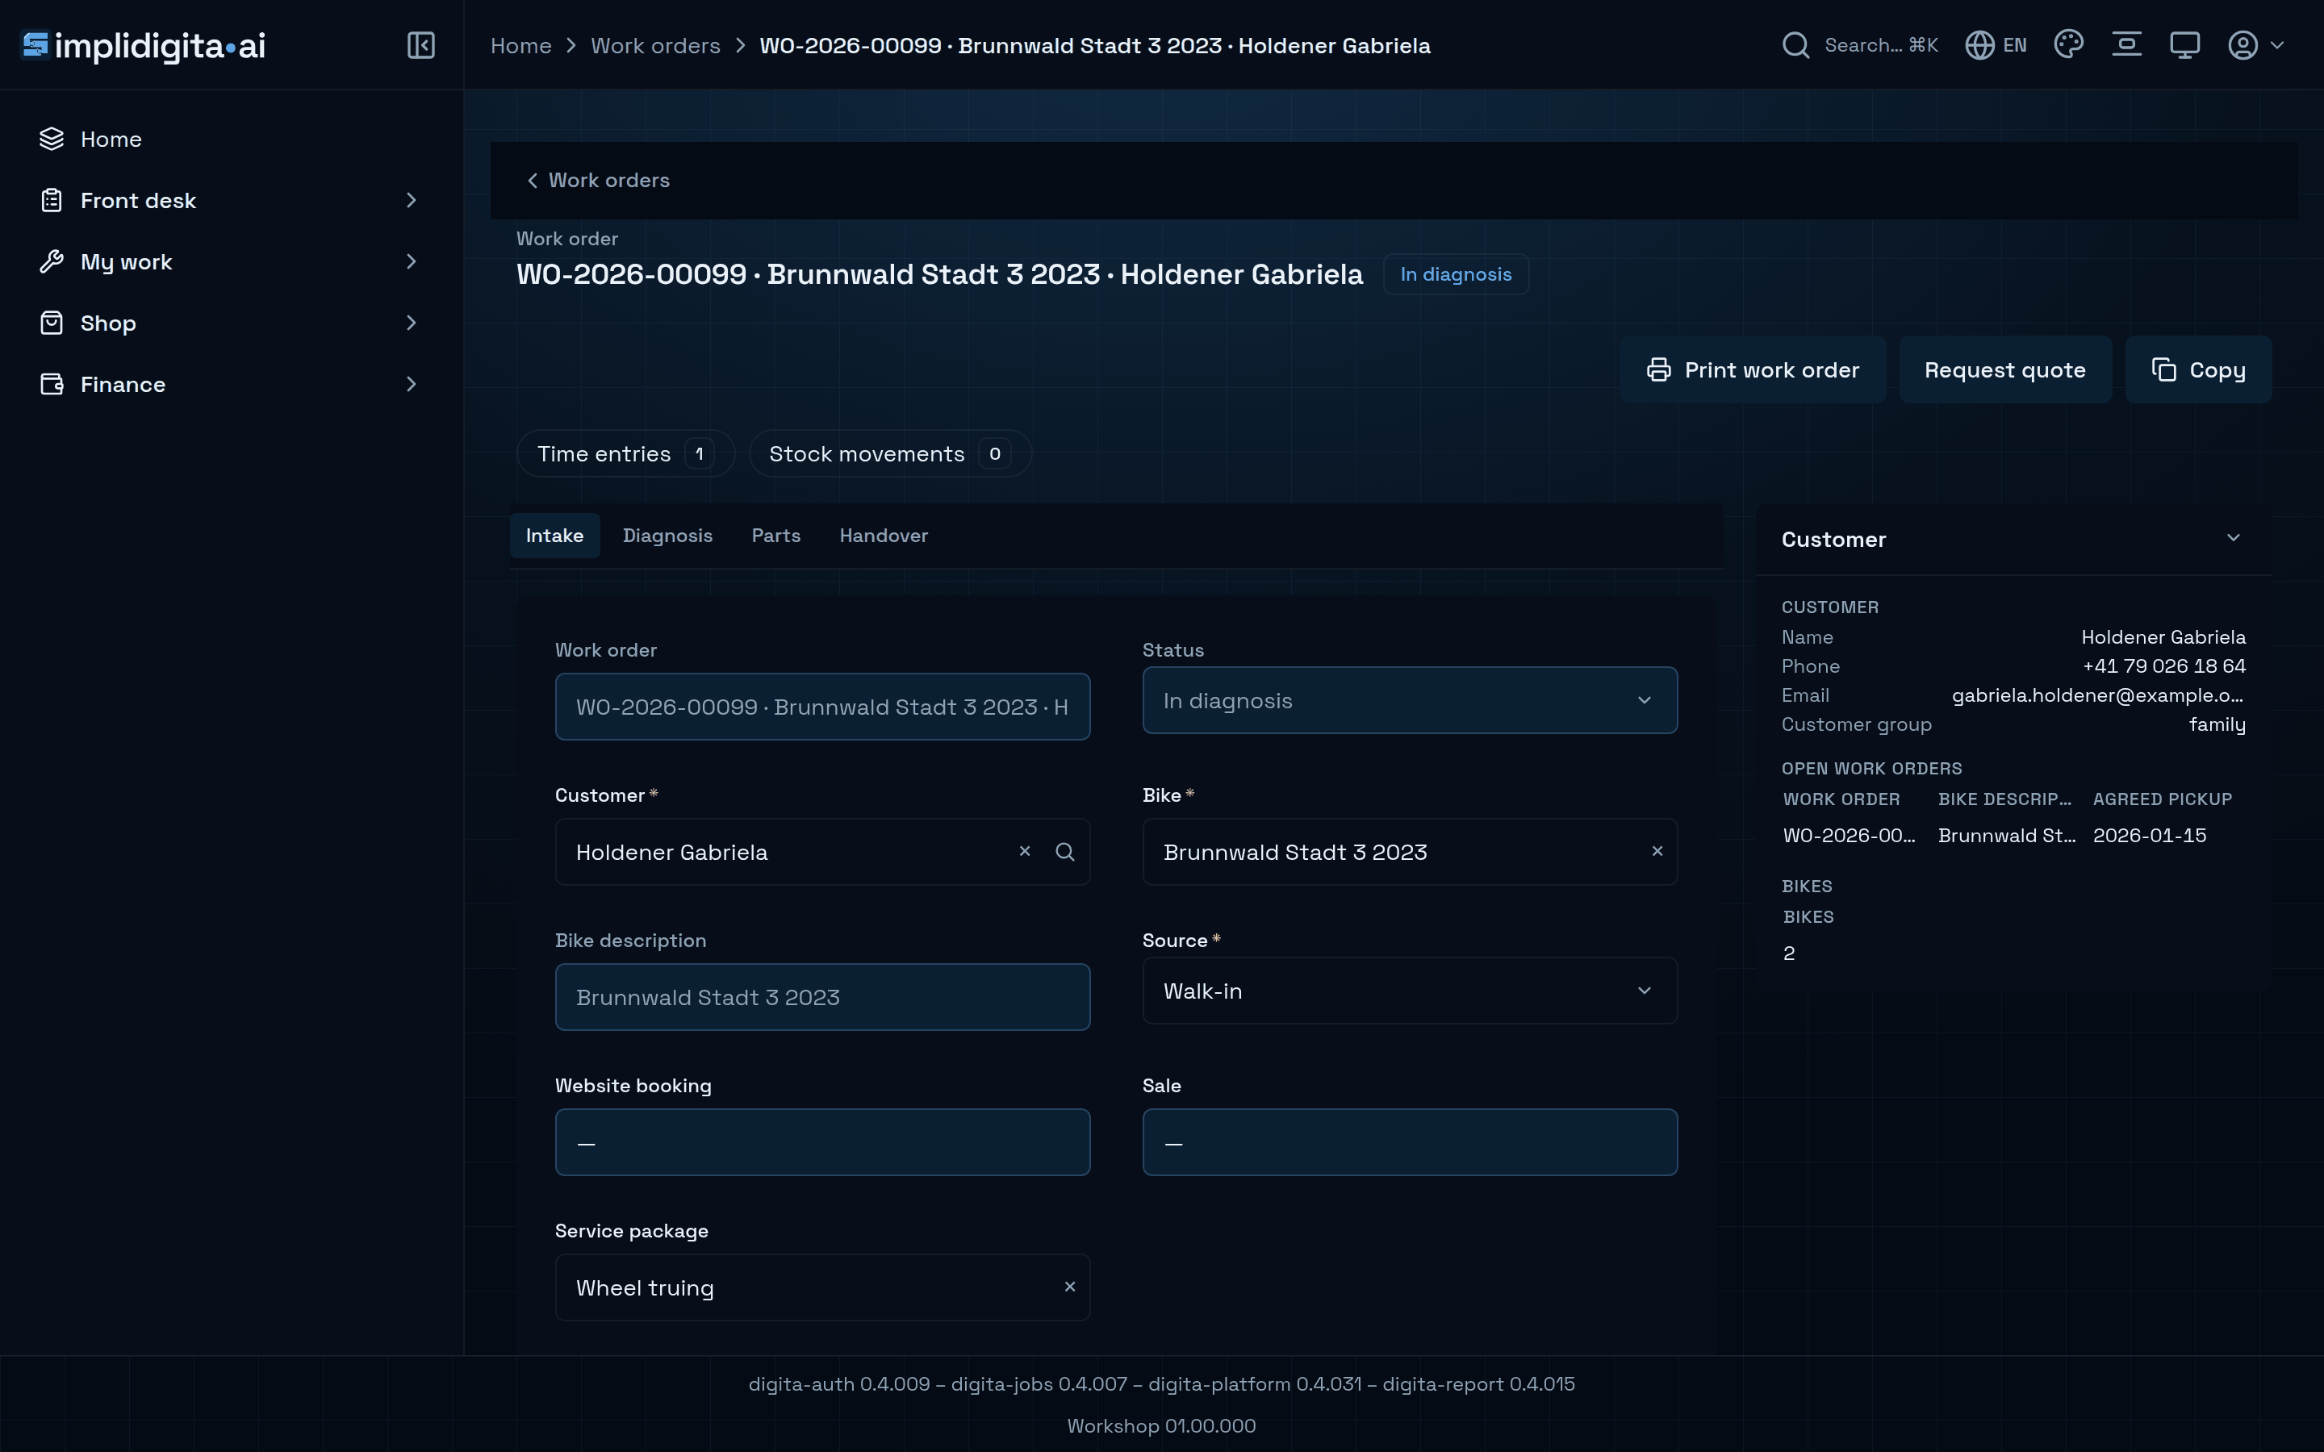This screenshot has height=1452, width=2324.
Task: Click the Finance wallet icon
Action: (52, 384)
